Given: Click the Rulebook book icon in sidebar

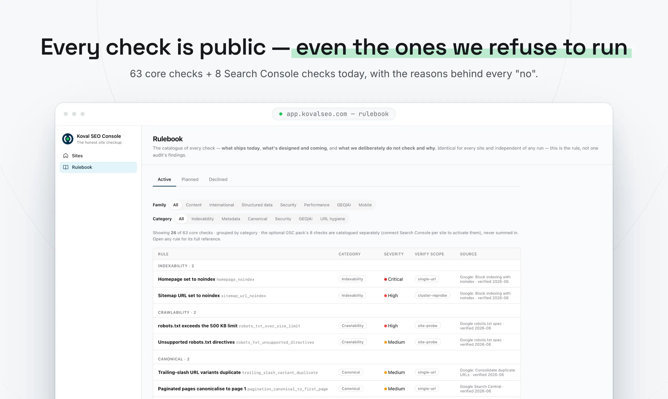Looking at the screenshot, I should coord(65,167).
